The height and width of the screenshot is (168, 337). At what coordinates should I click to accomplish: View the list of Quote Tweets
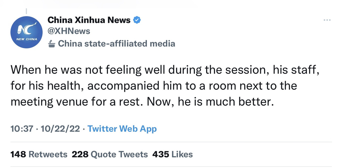point(119,154)
